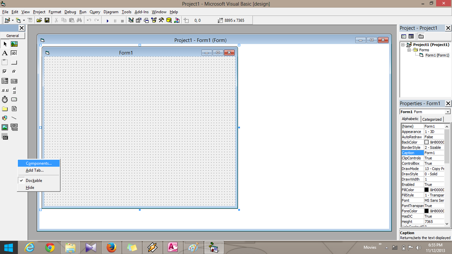This screenshot has height=254, width=452.
Task: Click the Open Project toolbar icon
Action: tap(39, 20)
